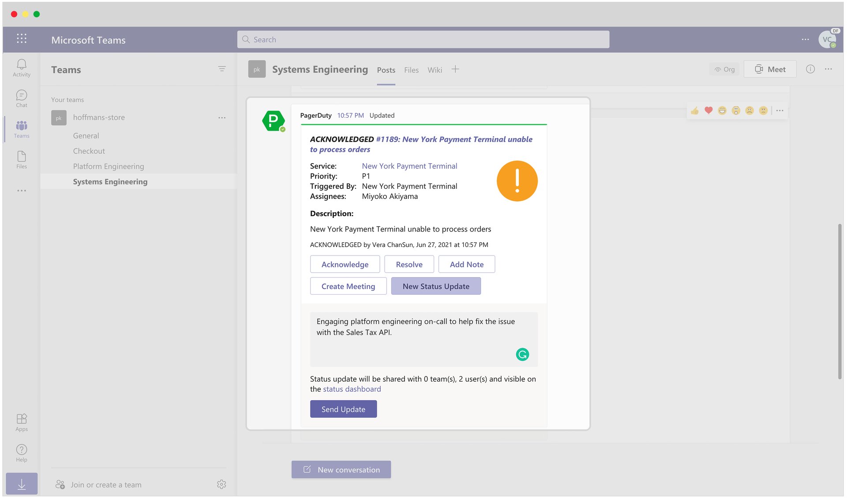Click the Grammarly icon in text box
Viewport: 847px width, 499px height.
point(522,354)
